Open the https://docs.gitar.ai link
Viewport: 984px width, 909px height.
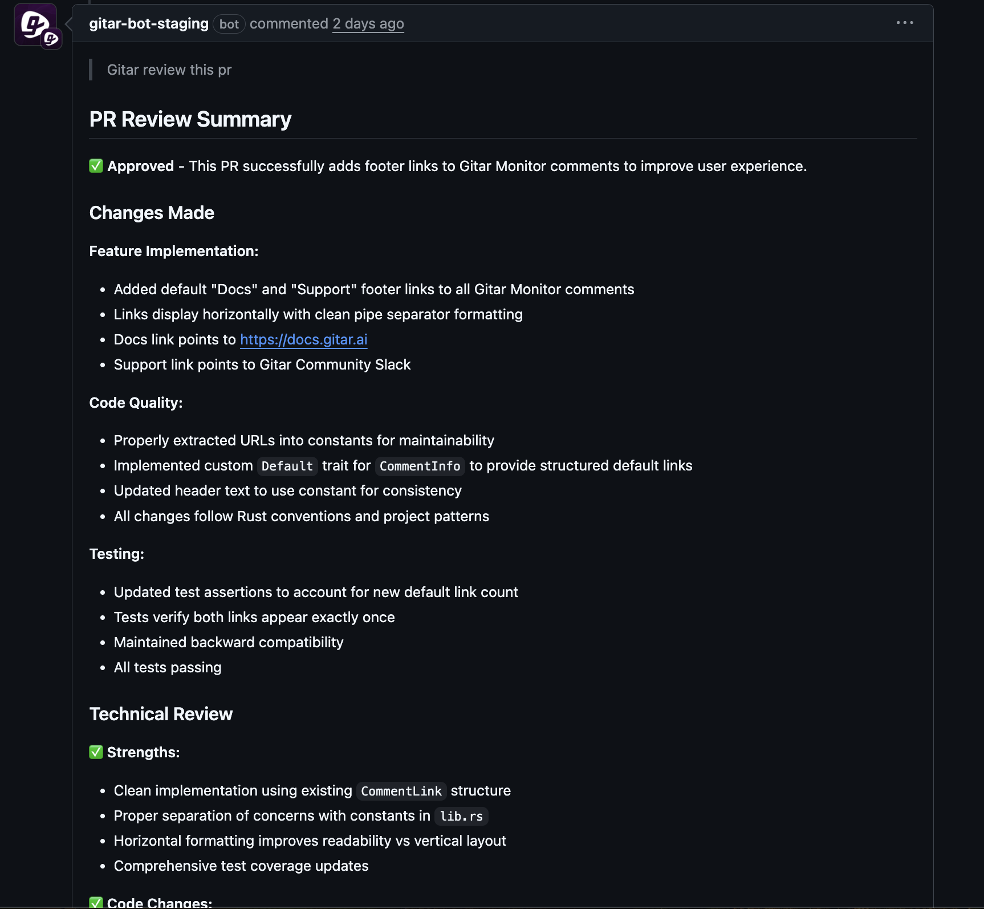pyautogui.click(x=303, y=339)
